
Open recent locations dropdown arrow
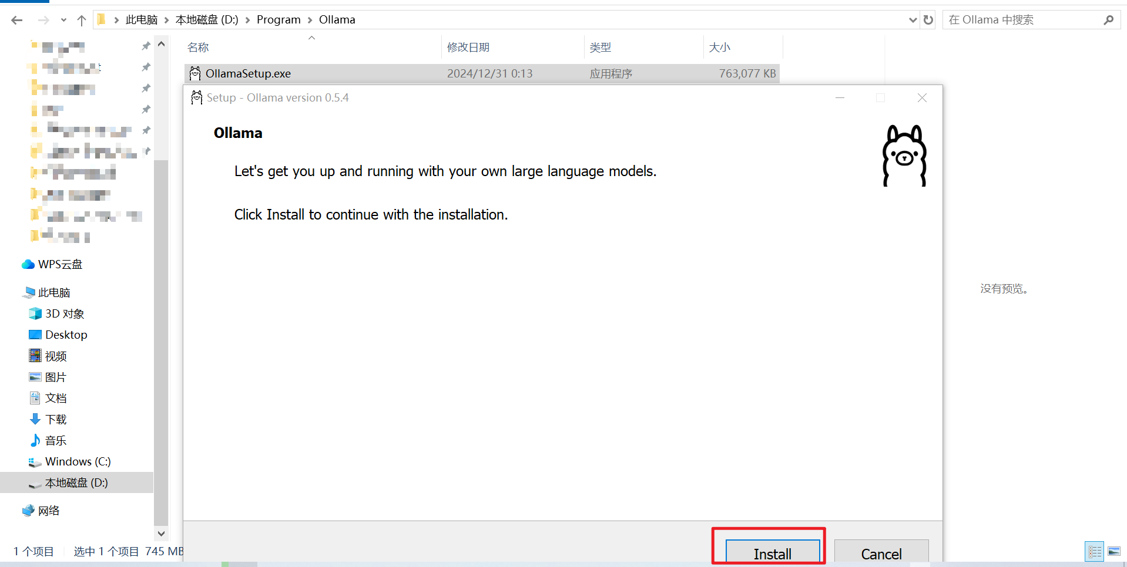(x=63, y=20)
